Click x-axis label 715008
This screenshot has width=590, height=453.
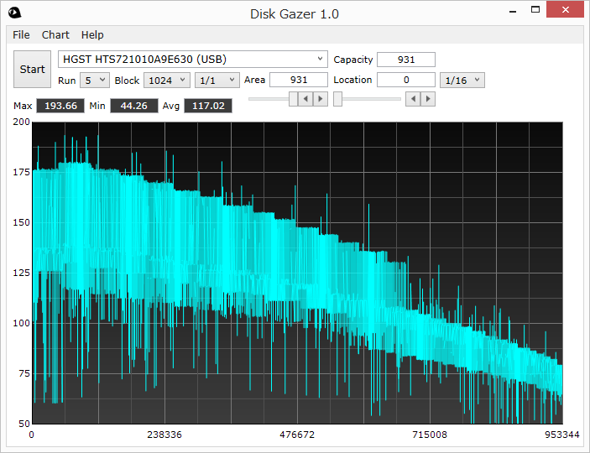click(x=430, y=435)
